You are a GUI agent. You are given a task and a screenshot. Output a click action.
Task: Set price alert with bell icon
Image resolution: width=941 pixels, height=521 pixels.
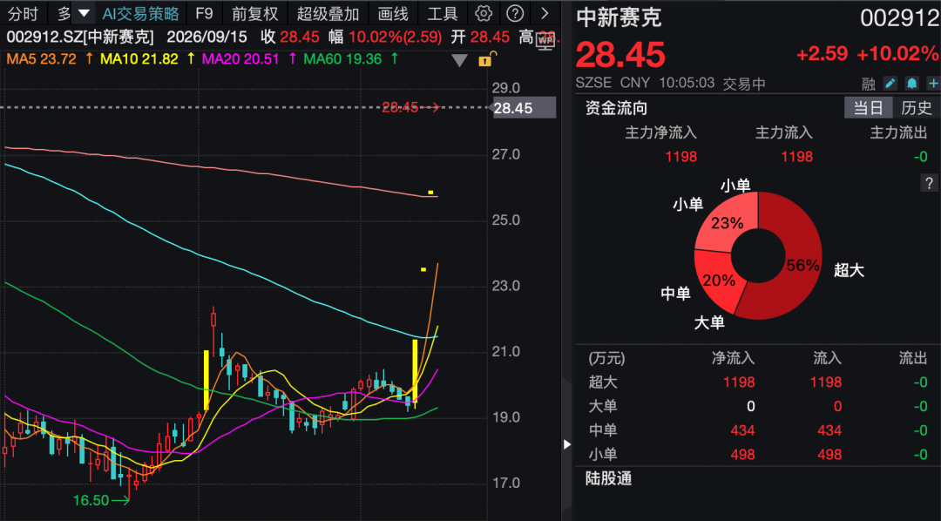(912, 83)
